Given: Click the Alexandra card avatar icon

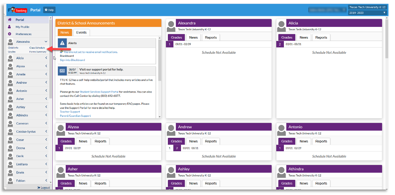Looking at the screenshot, I should tap(171, 26).
